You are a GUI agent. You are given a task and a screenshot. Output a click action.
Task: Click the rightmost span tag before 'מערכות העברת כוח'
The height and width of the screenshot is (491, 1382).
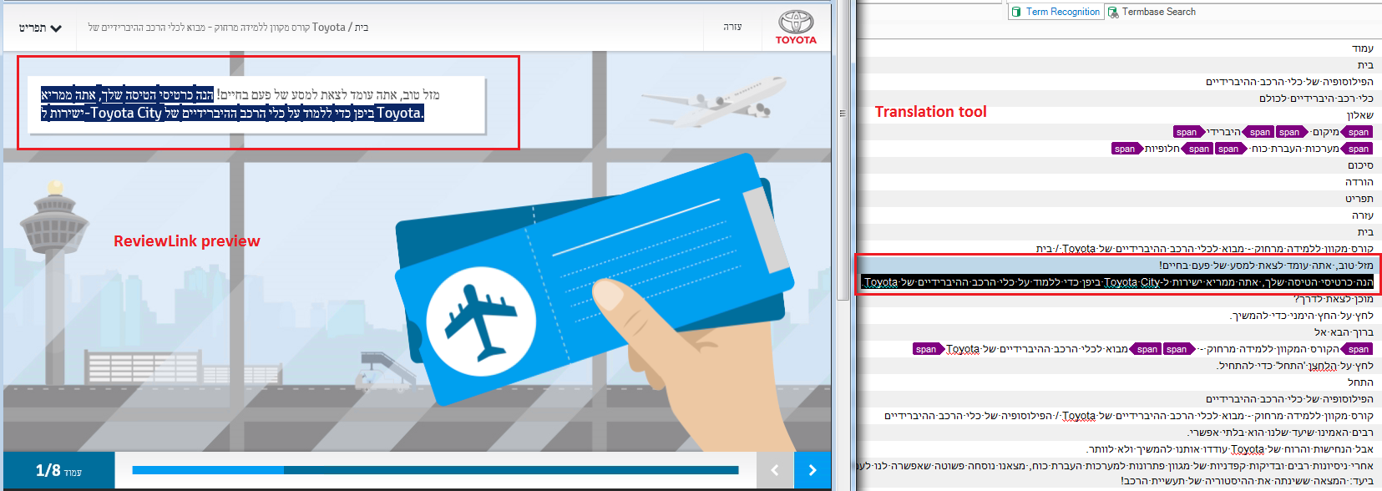click(1357, 149)
